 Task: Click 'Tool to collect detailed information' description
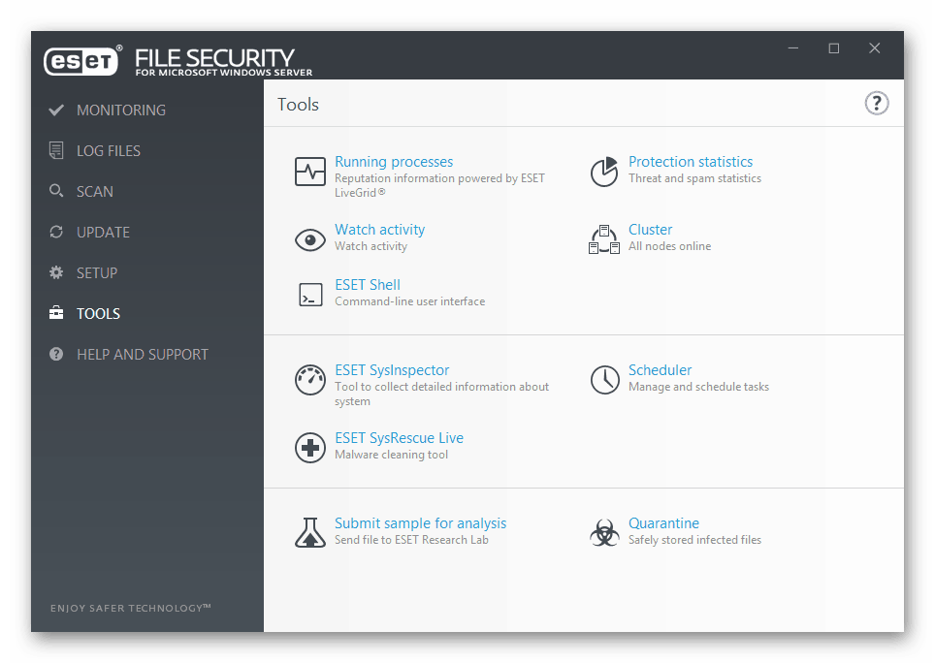tap(442, 394)
